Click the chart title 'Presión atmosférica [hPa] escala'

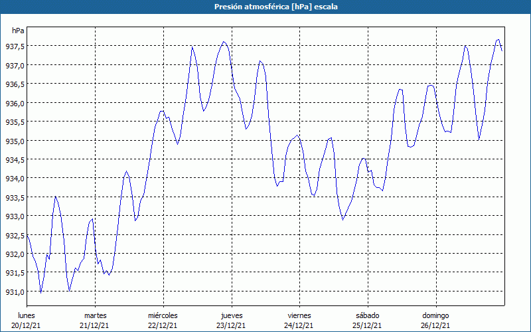276,7
